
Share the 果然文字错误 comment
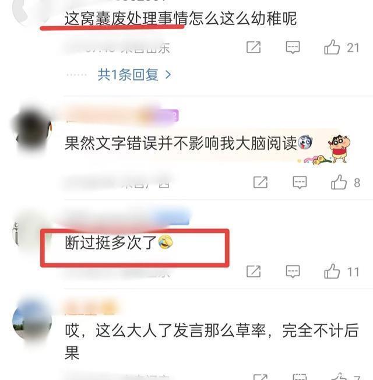click(261, 182)
